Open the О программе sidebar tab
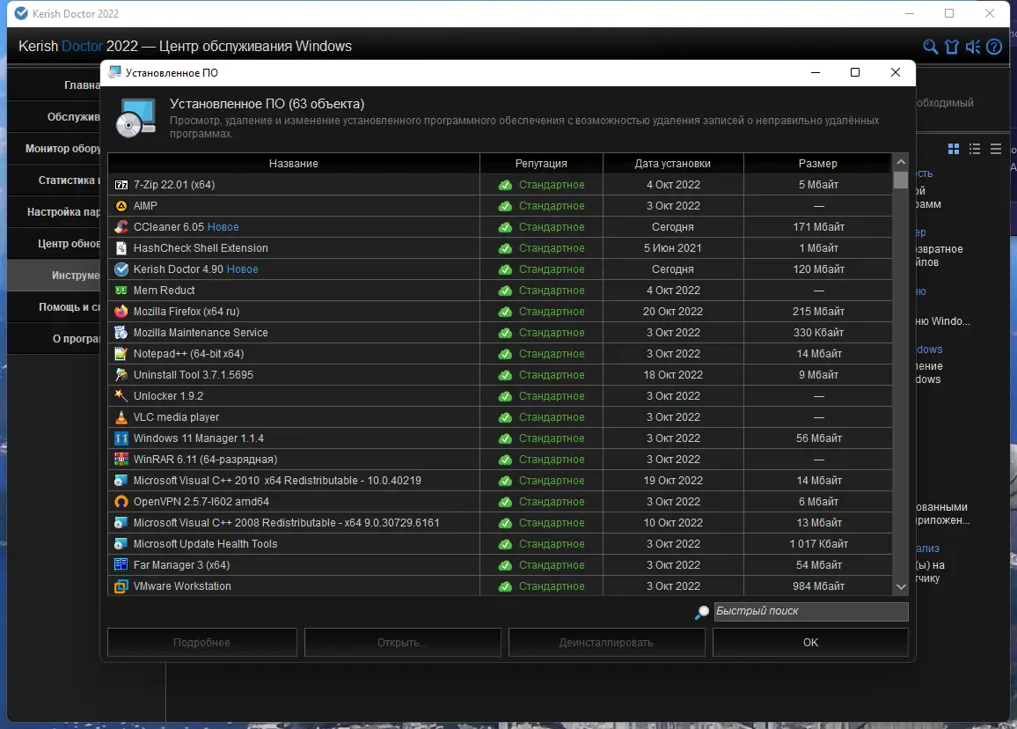Screen dimensions: 1017x729 pos(55,339)
